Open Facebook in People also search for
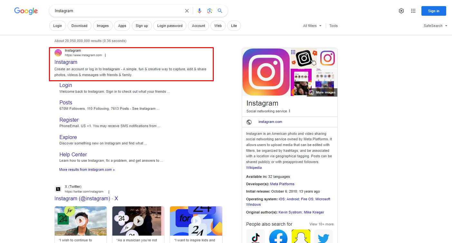Screen dimensions: 452x243 [x=278, y=236]
